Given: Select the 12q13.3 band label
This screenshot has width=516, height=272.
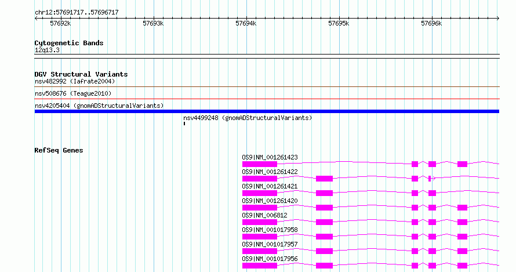Looking at the screenshot, I should pyautogui.click(x=47, y=50).
